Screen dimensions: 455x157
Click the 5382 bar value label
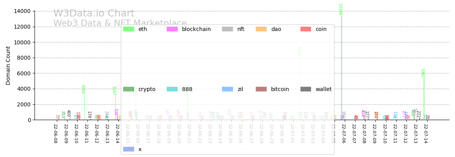coord(422,73)
